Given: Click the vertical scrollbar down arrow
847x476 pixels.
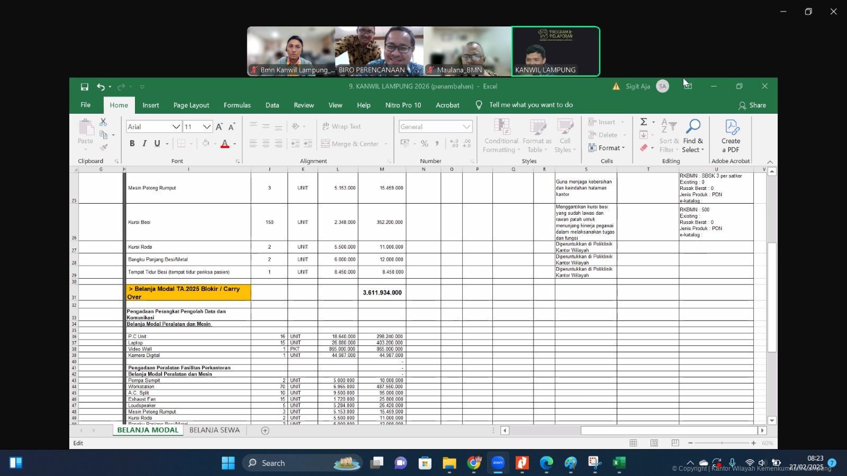Looking at the screenshot, I should pos(772,420).
